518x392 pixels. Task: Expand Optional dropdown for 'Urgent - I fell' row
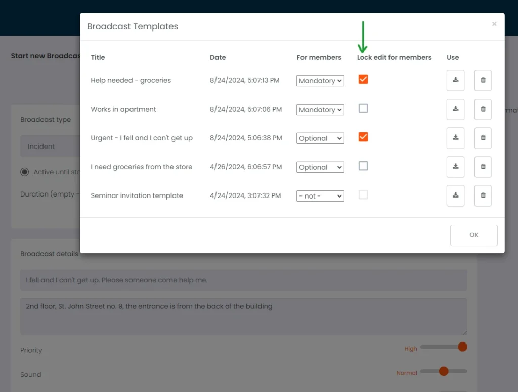pos(320,138)
